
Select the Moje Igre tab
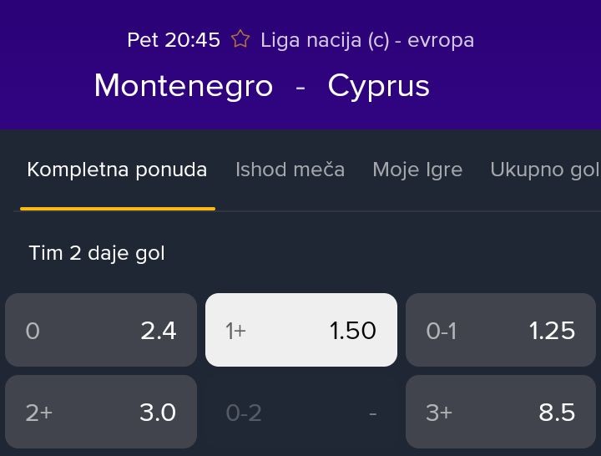pyautogui.click(x=417, y=170)
